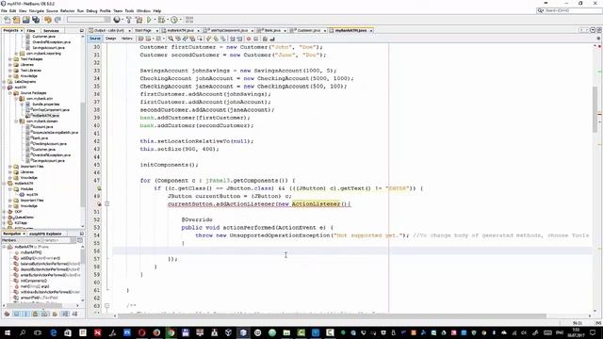Click the editor horizontal scrollbar
603x339 pixels.
pos(333,316)
